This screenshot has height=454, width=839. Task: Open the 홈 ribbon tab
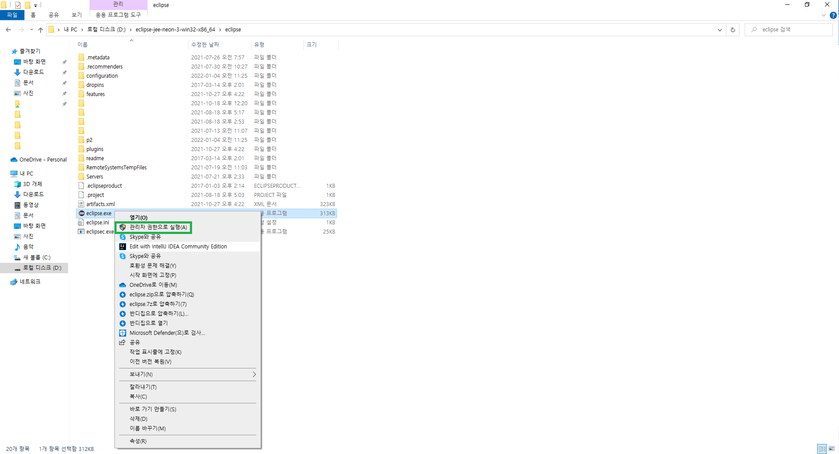(33, 15)
